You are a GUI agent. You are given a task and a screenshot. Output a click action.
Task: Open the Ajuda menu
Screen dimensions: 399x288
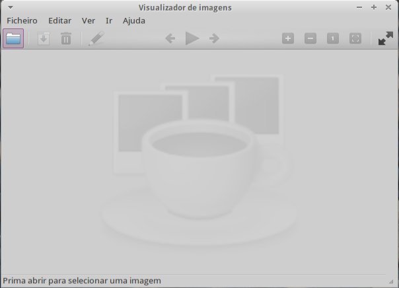pyautogui.click(x=134, y=20)
